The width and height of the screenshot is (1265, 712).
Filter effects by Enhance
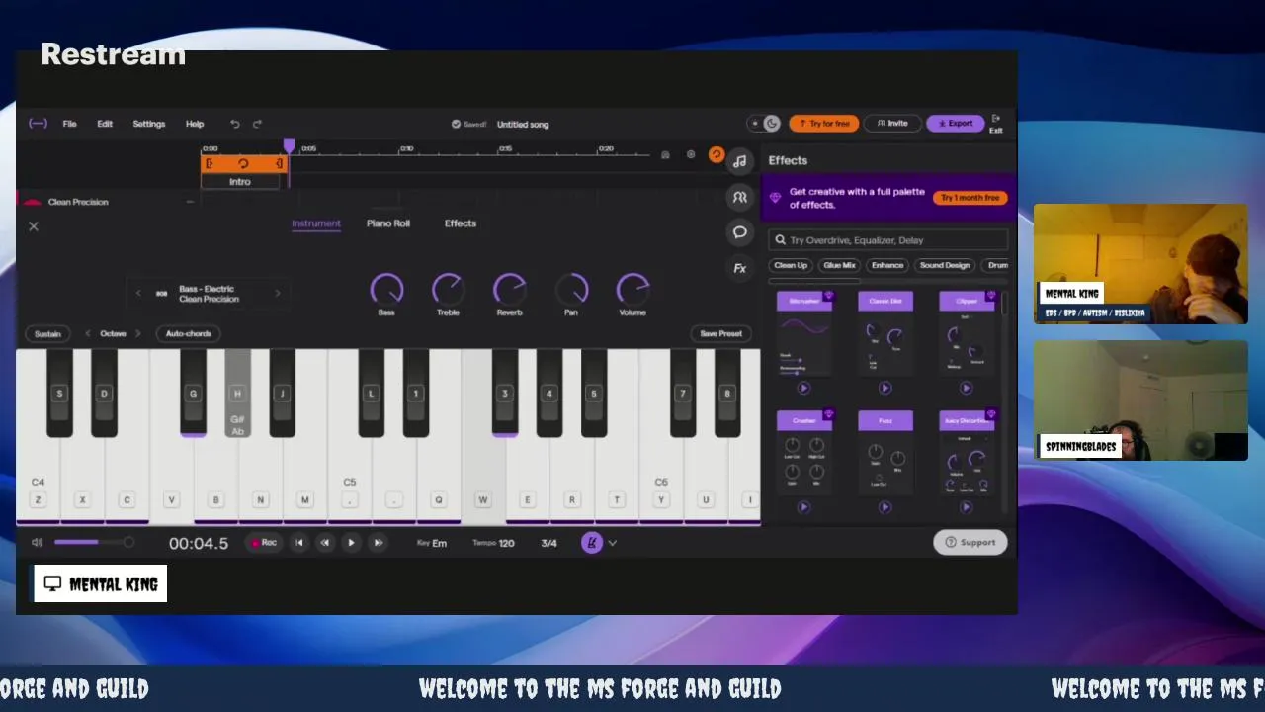tap(887, 265)
